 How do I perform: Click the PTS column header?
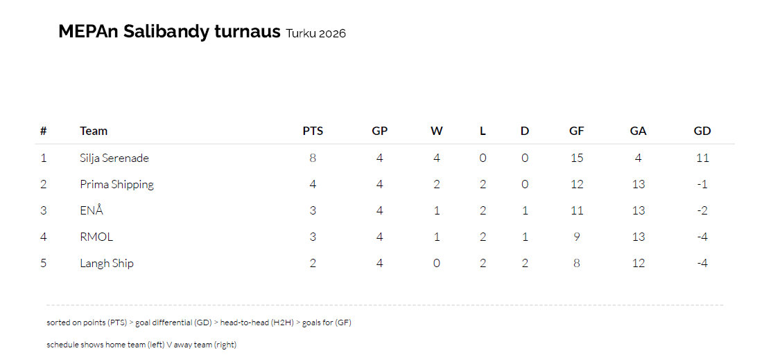click(313, 131)
